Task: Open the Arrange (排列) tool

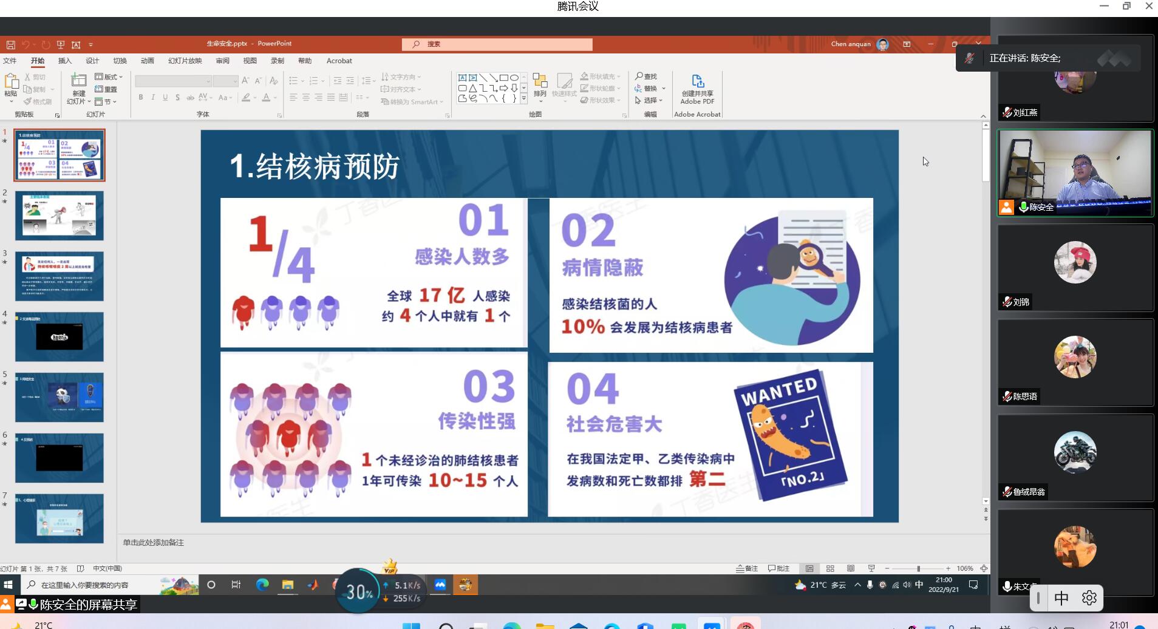Action: (x=540, y=85)
